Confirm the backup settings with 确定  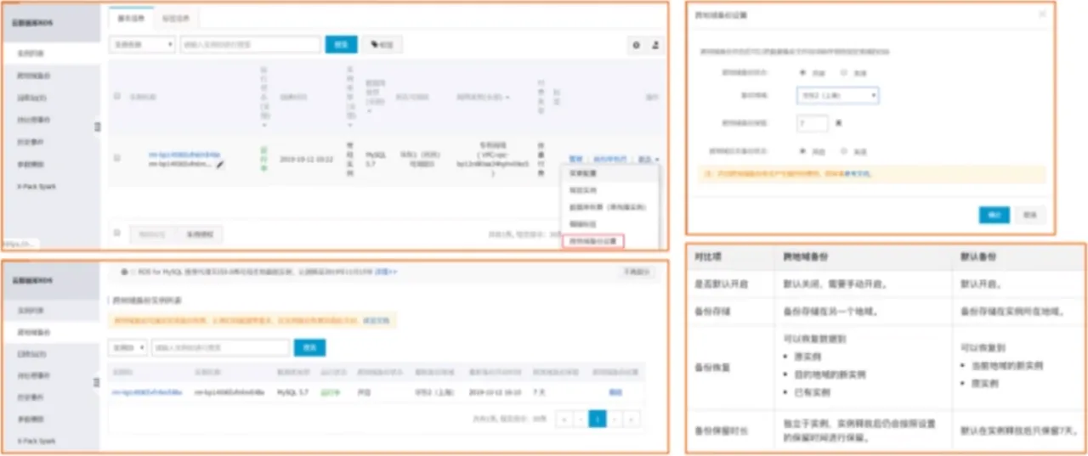click(994, 215)
